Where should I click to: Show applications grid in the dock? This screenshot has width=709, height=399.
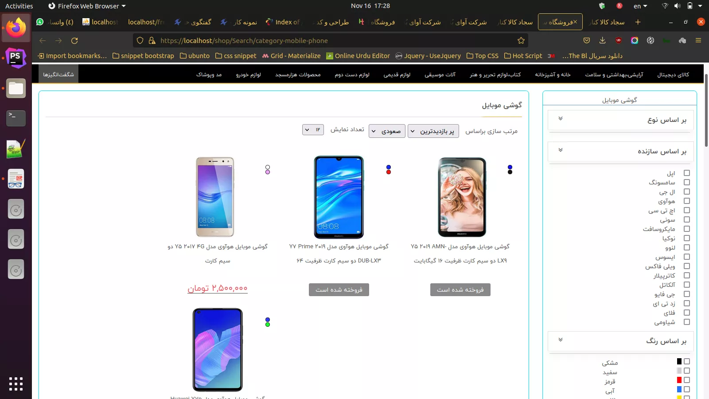16,383
